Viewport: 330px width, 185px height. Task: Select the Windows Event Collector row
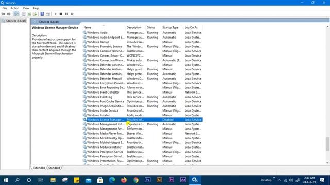click(x=142, y=92)
